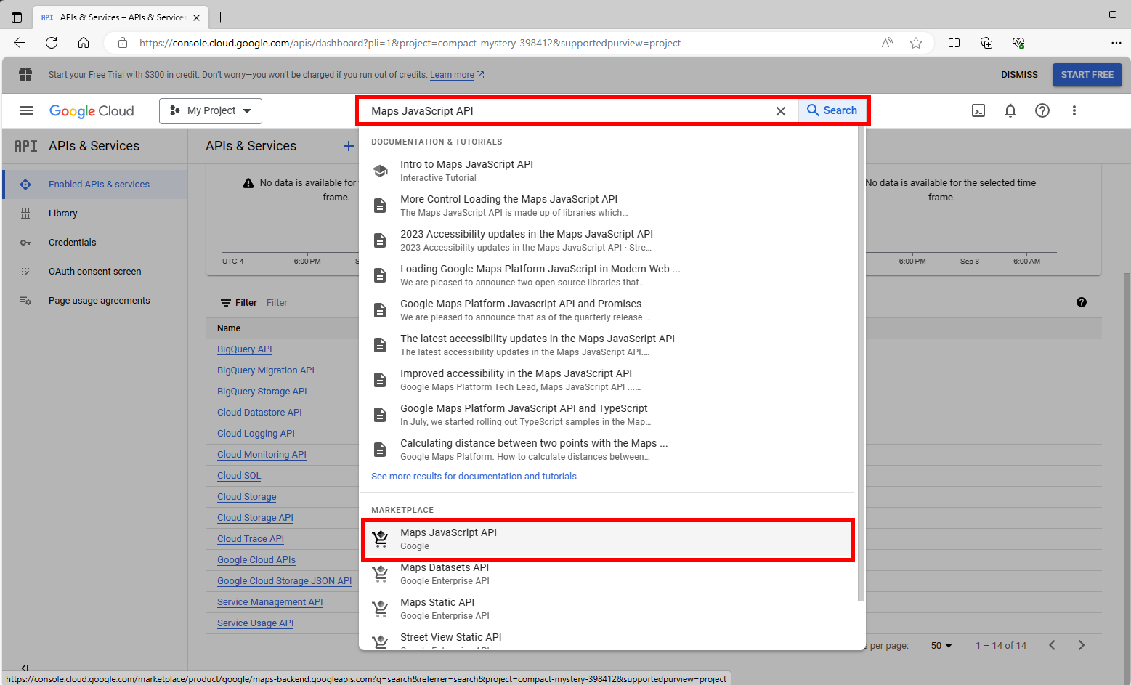Image resolution: width=1131 pixels, height=685 pixels.
Task: Select Library in the sidebar
Action: [95, 214]
